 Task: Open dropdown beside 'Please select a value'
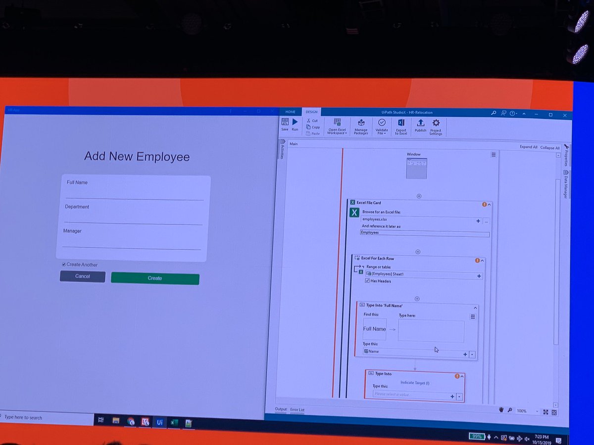click(x=459, y=397)
